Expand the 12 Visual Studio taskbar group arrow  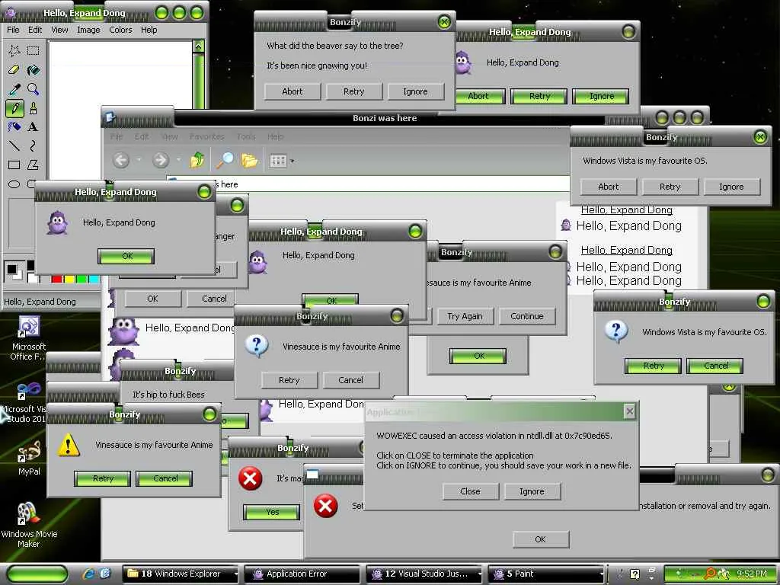[x=480, y=574]
